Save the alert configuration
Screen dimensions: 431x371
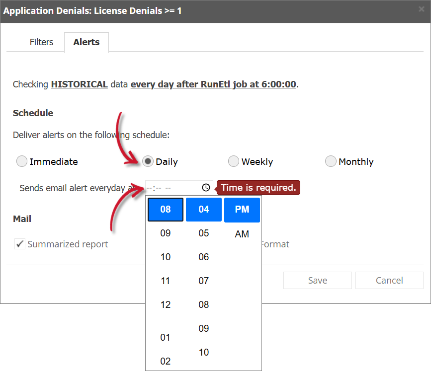click(317, 280)
